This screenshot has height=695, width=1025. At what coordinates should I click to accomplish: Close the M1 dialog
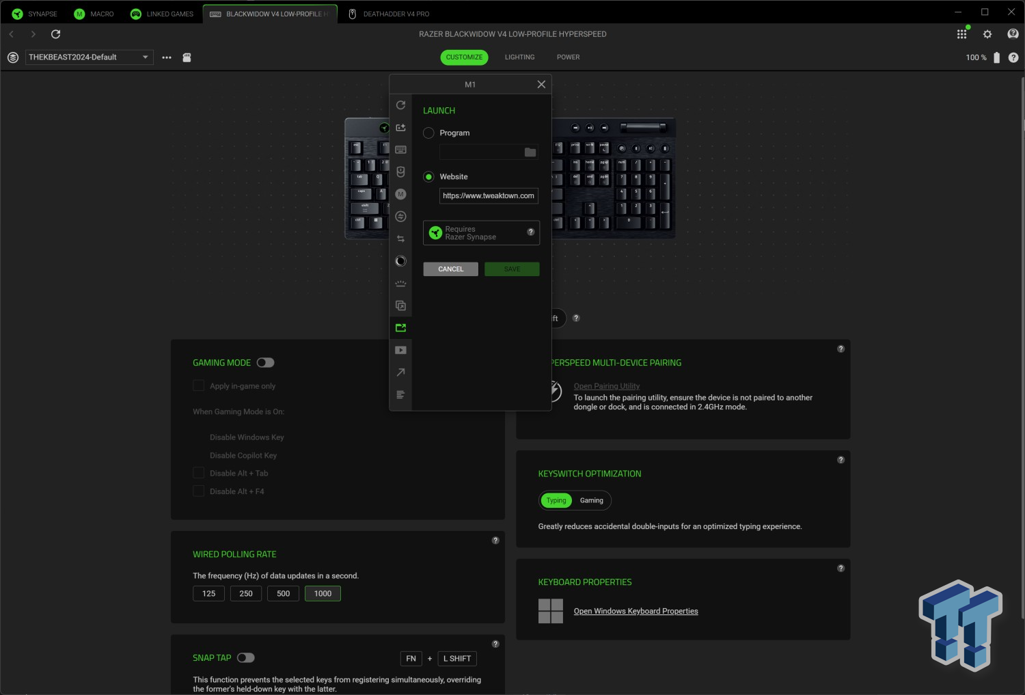tap(541, 85)
